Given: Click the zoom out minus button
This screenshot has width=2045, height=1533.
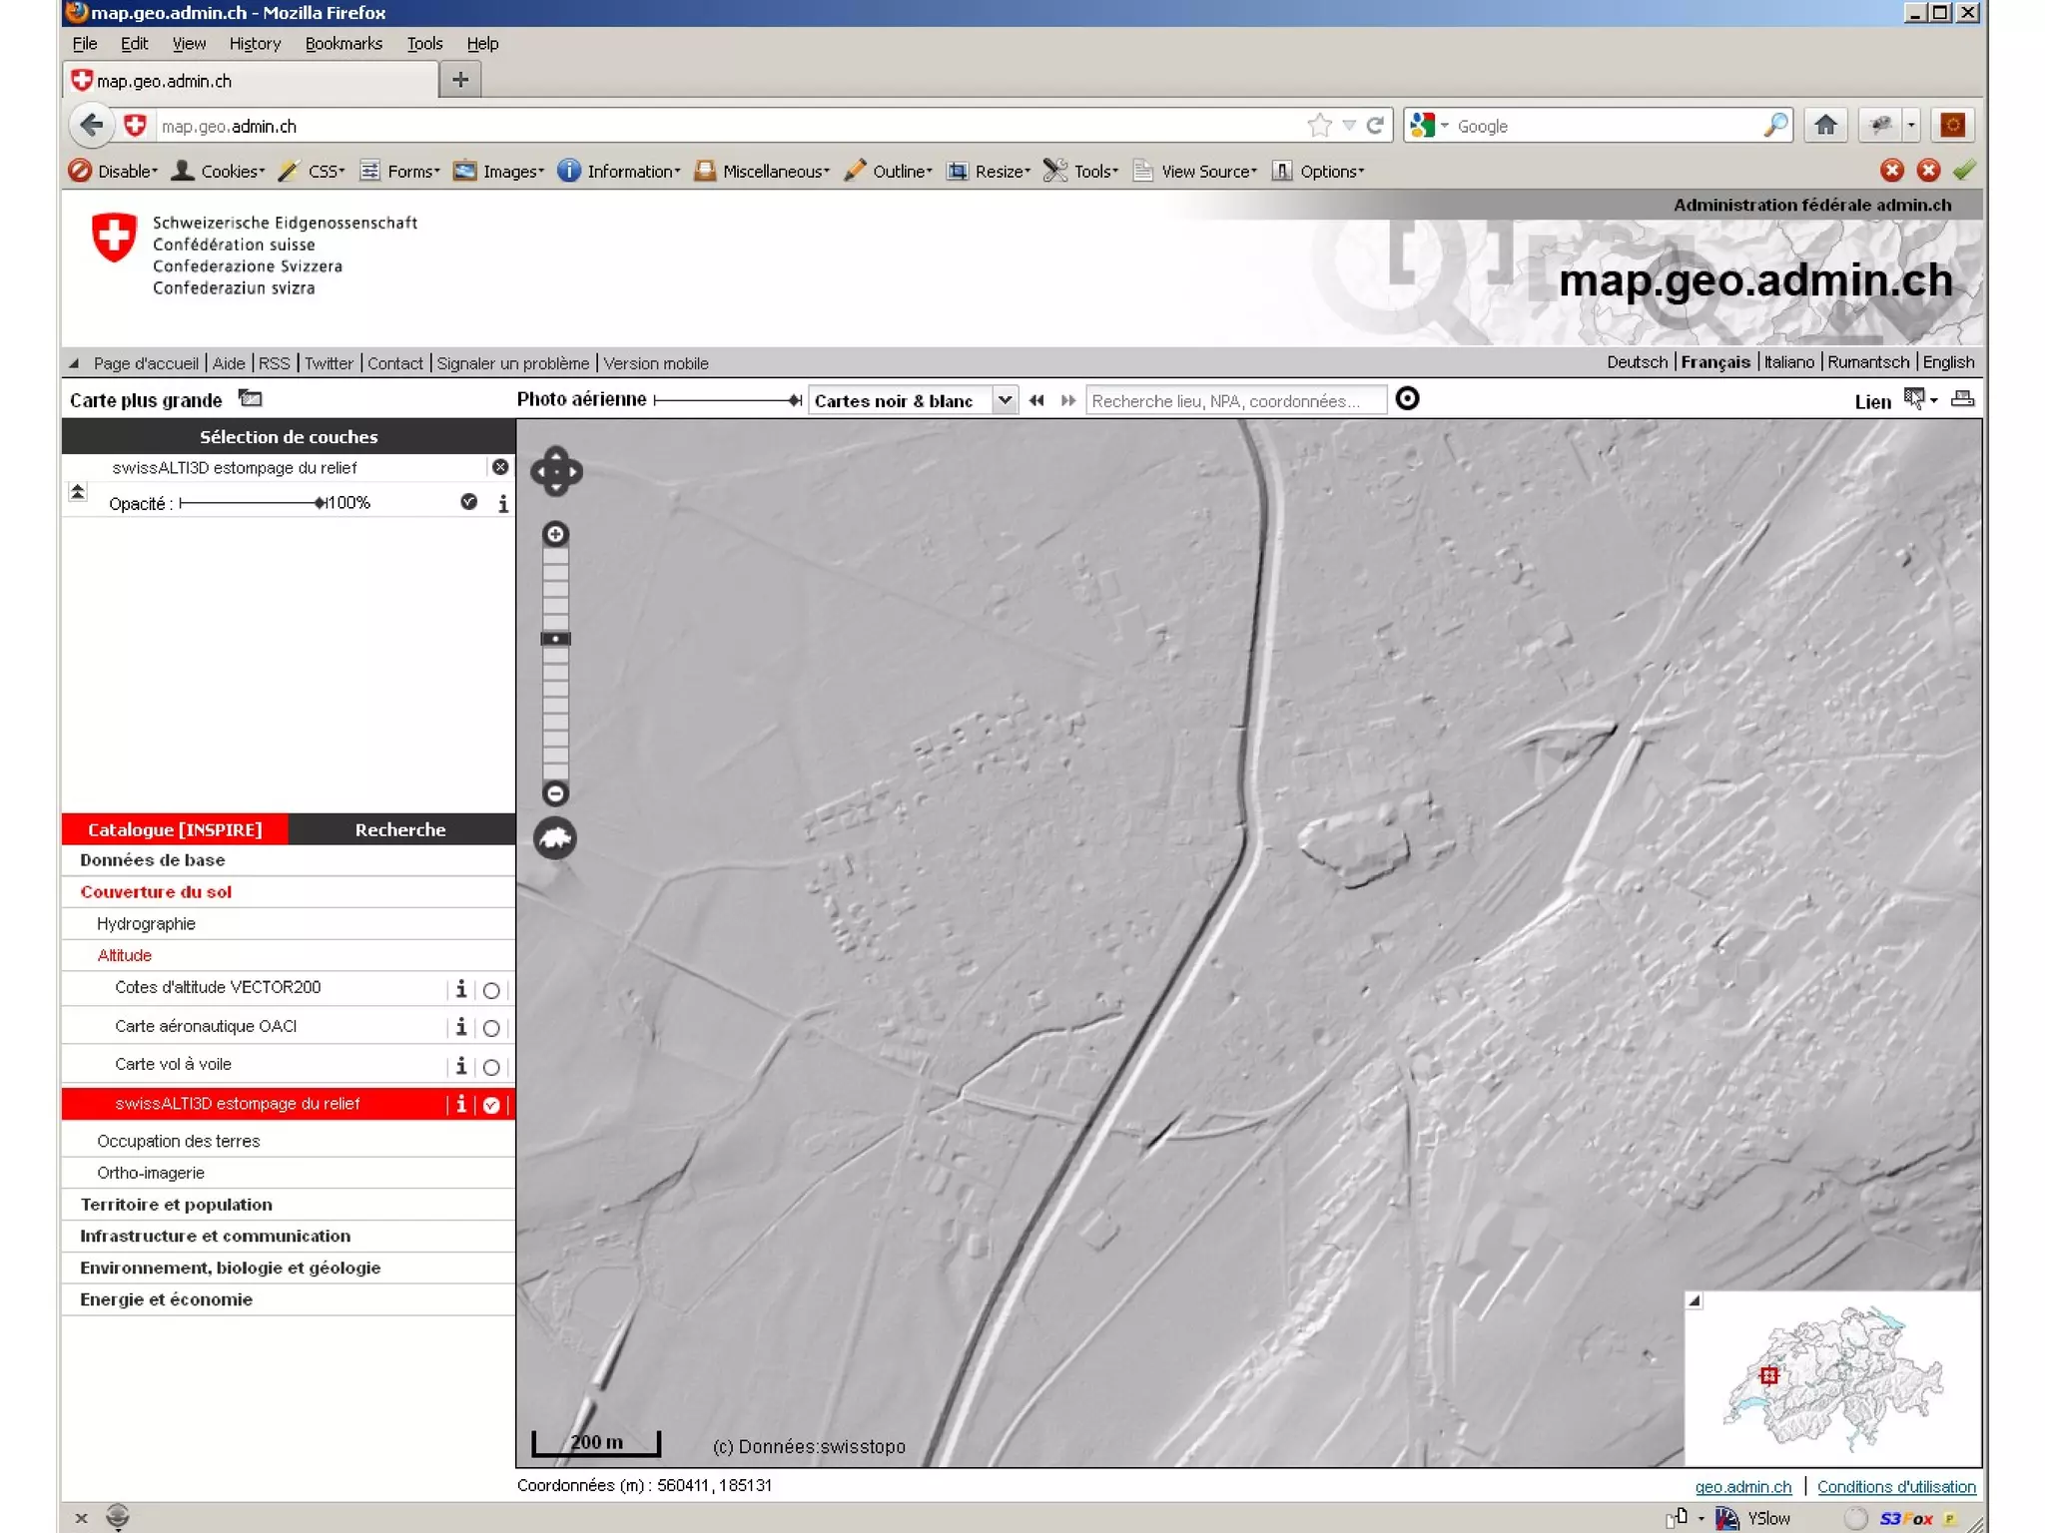Looking at the screenshot, I should pos(555,793).
